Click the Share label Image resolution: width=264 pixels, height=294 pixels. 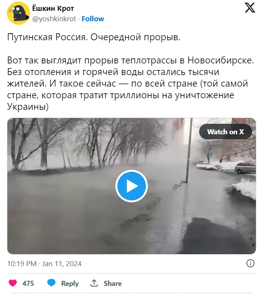pyautogui.click(x=113, y=283)
